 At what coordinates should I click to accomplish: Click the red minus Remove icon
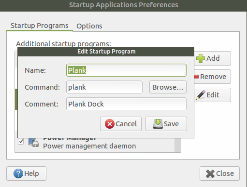click(x=196, y=77)
